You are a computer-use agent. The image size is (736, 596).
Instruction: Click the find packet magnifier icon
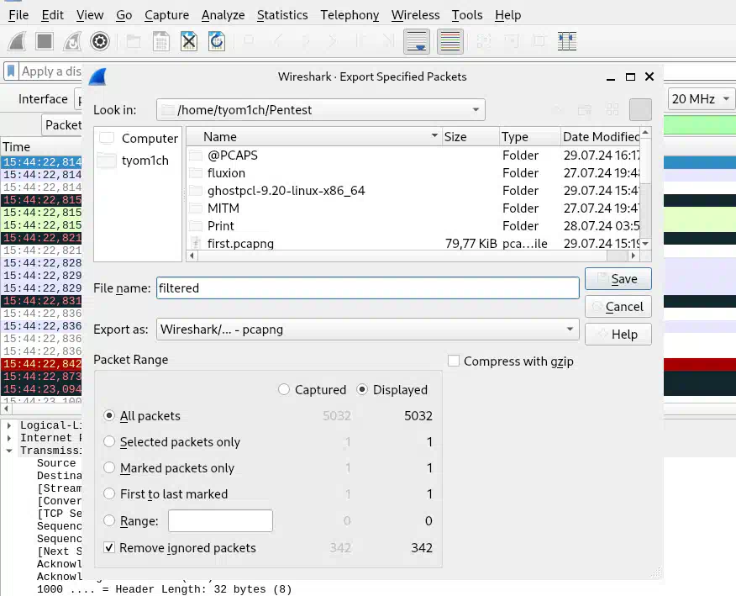click(x=250, y=41)
